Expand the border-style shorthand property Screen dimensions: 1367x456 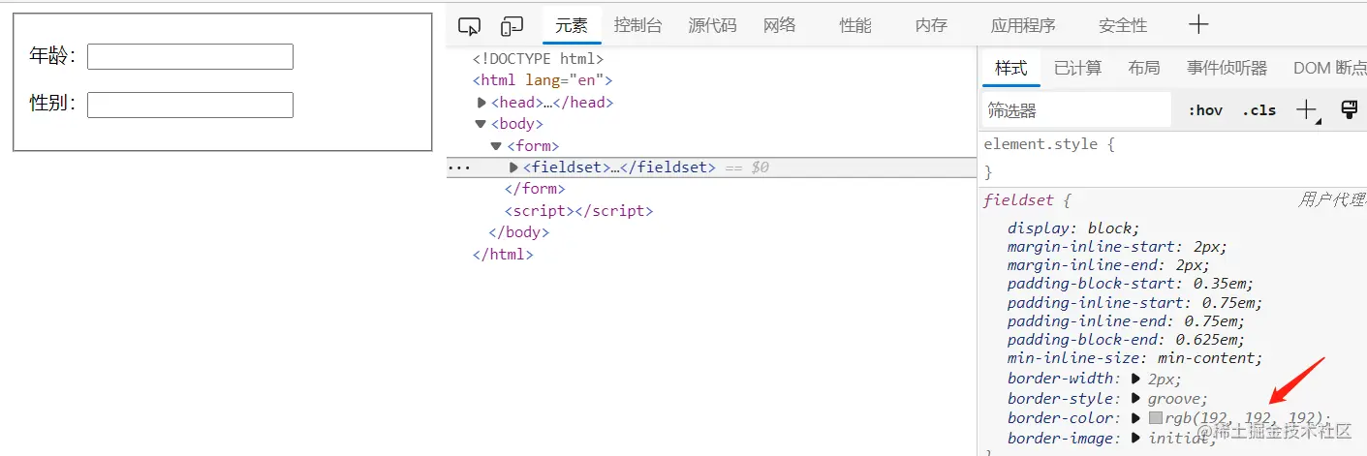[1136, 398]
